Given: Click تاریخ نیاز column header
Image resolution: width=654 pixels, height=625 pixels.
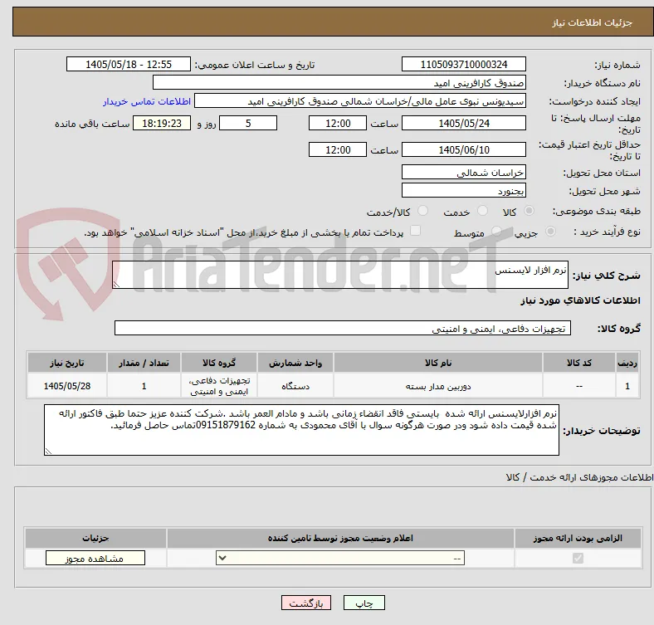Looking at the screenshot, I should tap(67, 363).
